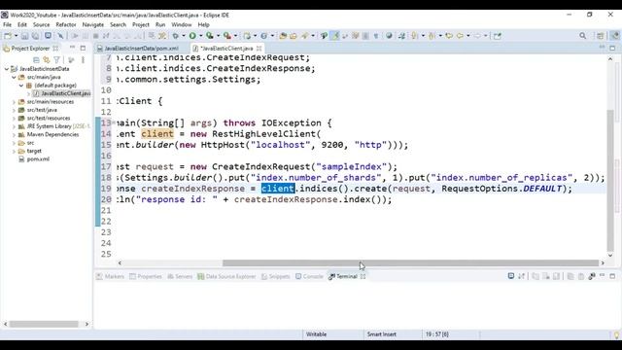Click the JRE System Library item

54,126
